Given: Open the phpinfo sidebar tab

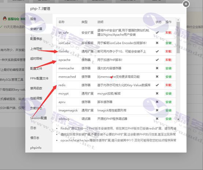Looking at the screenshot, I should pyautogui.click(x=36, y=148).
